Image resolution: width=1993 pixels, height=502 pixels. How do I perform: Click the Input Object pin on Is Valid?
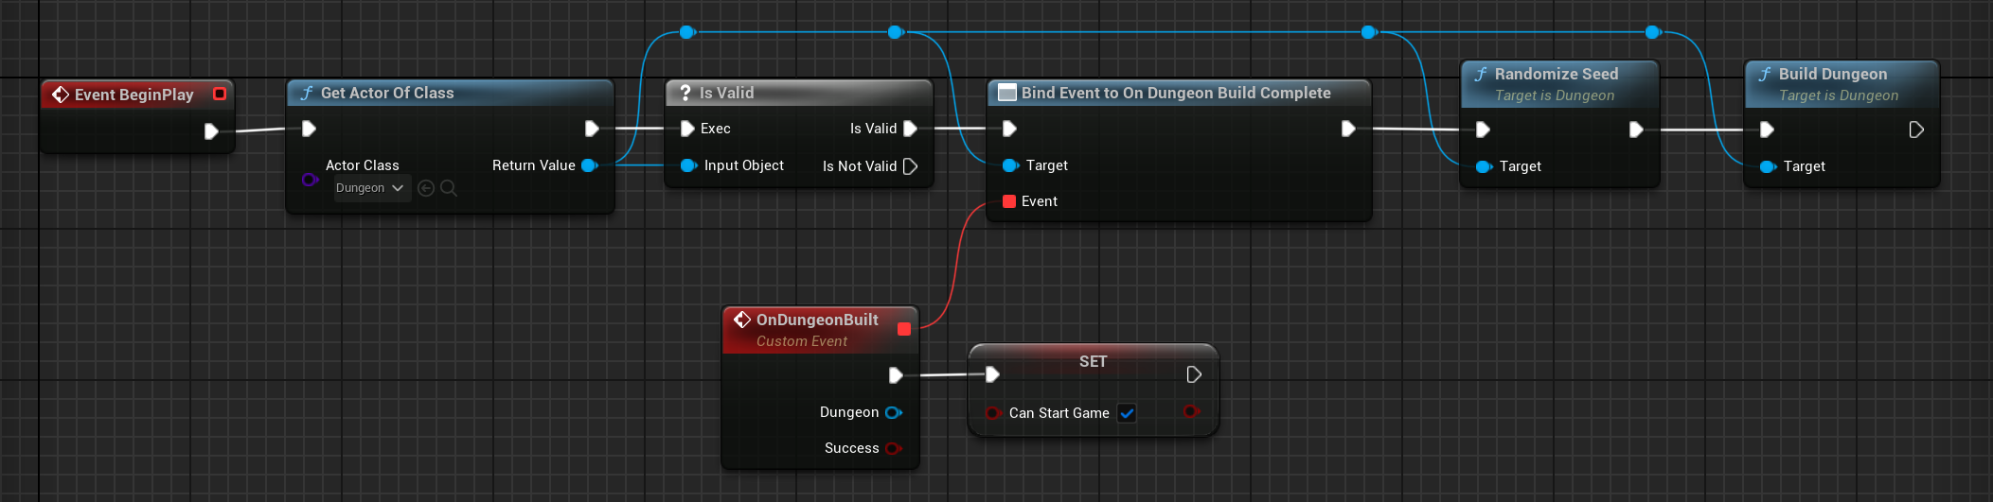click(x=688, y=165)
